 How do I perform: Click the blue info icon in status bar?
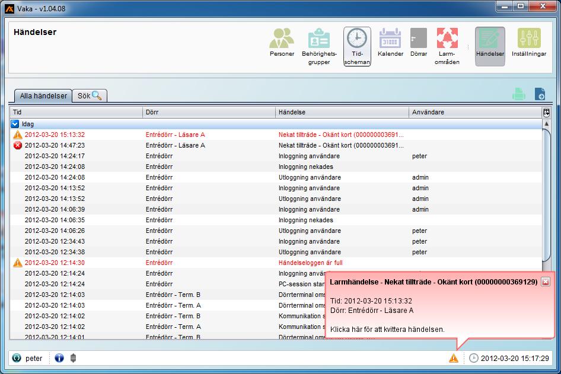(x=59, y=358)
